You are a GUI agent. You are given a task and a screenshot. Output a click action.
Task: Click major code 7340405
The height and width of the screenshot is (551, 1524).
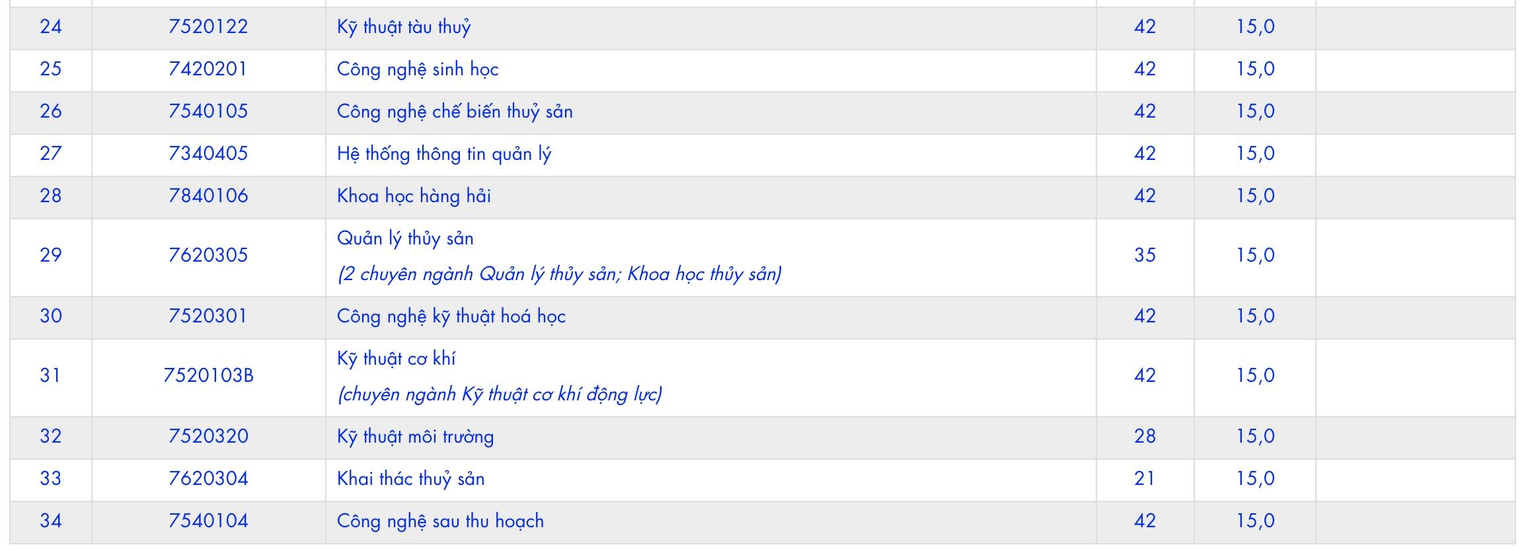click(208, 154)
